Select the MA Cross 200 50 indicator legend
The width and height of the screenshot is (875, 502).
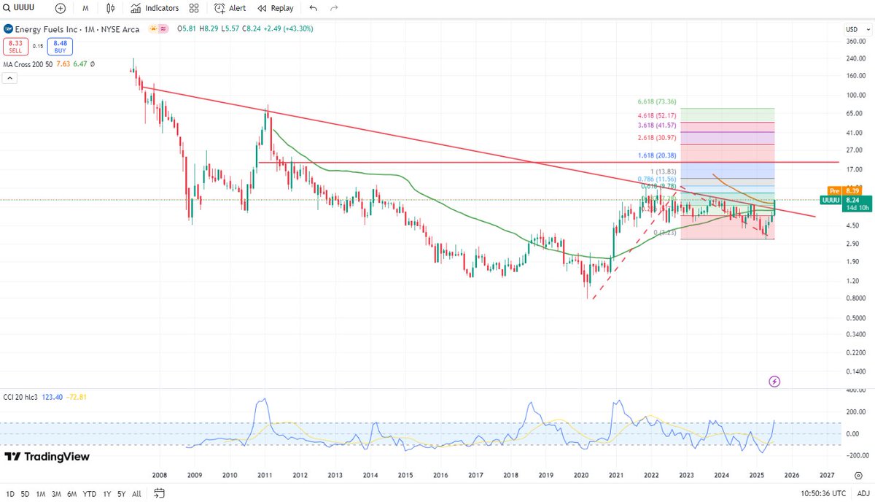coord(28,64)
